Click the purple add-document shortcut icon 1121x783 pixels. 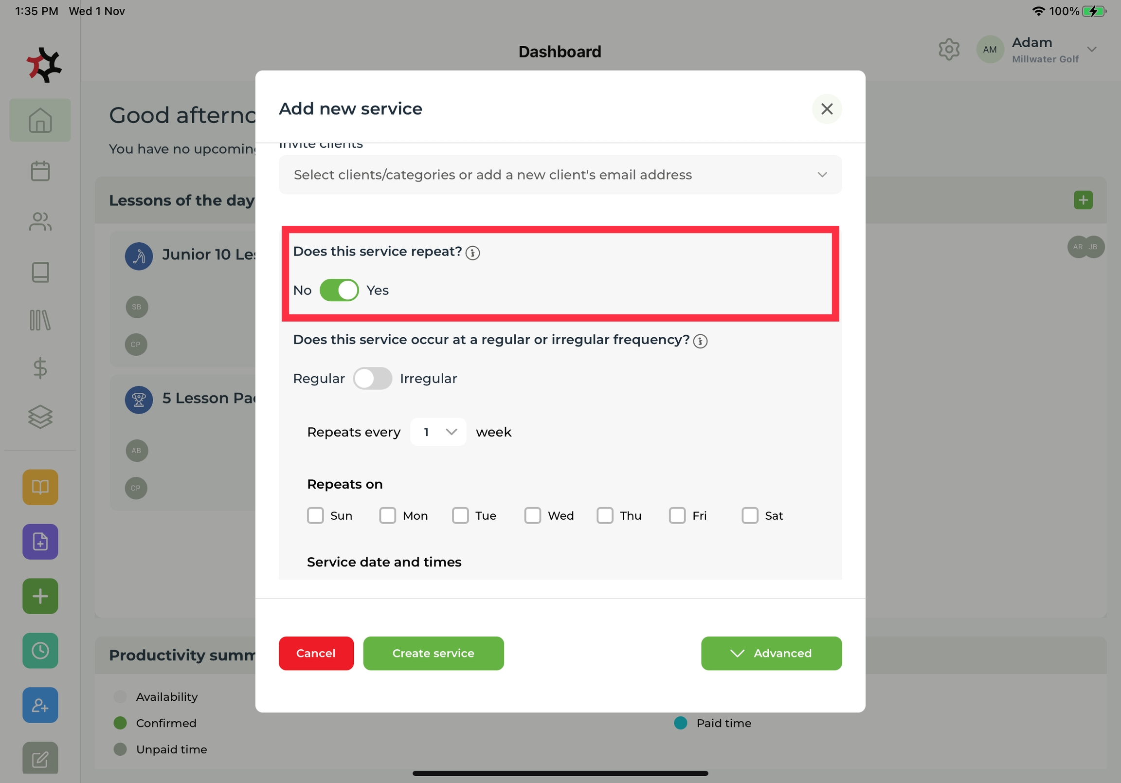(40, 542)
